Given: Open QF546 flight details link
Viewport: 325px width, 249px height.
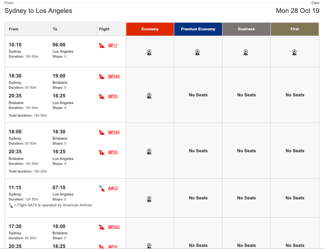Looking at the screenshot, I should [114, 76].
